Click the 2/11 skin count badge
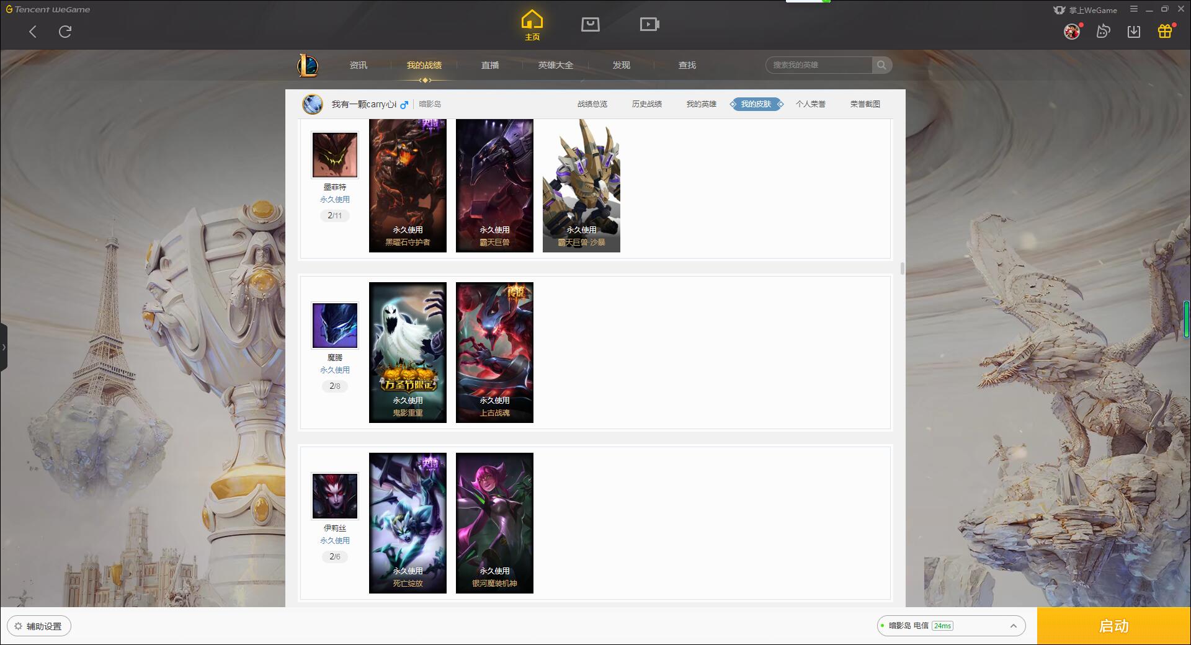 click(335, 216)
